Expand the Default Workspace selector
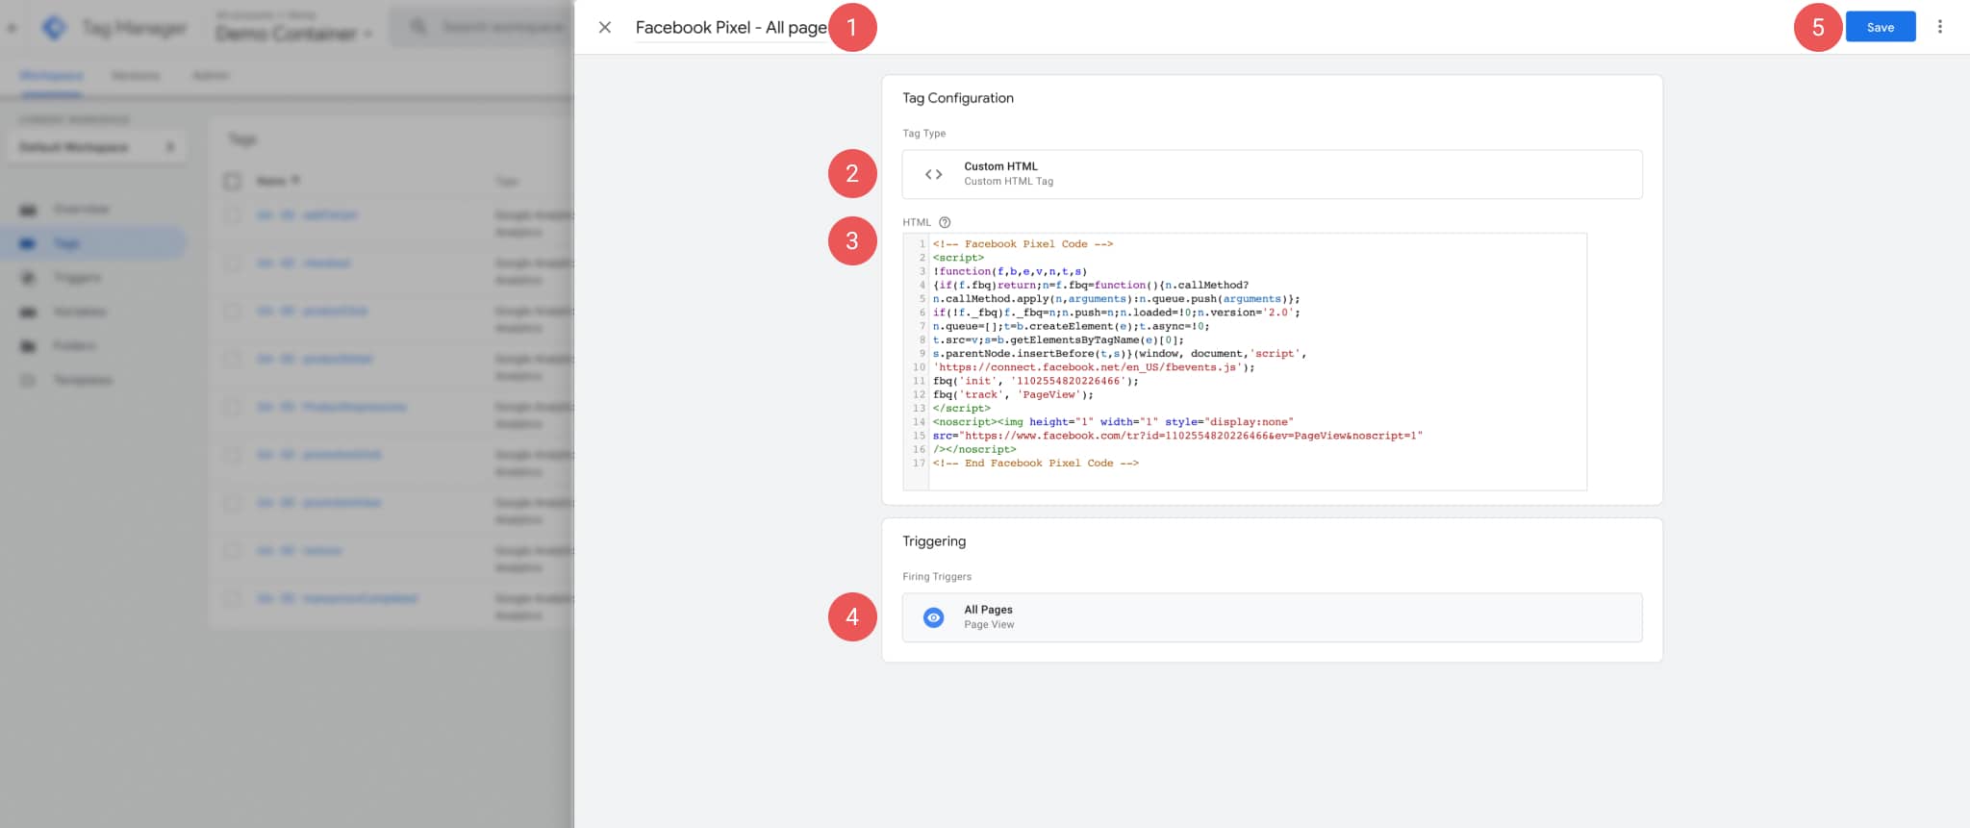Viewport: 1970px width, 828px height. tap(96, 147)
